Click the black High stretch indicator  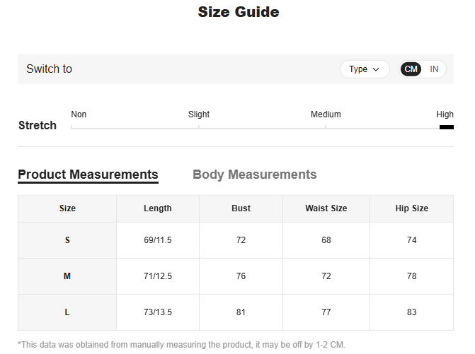coord(447,127)
